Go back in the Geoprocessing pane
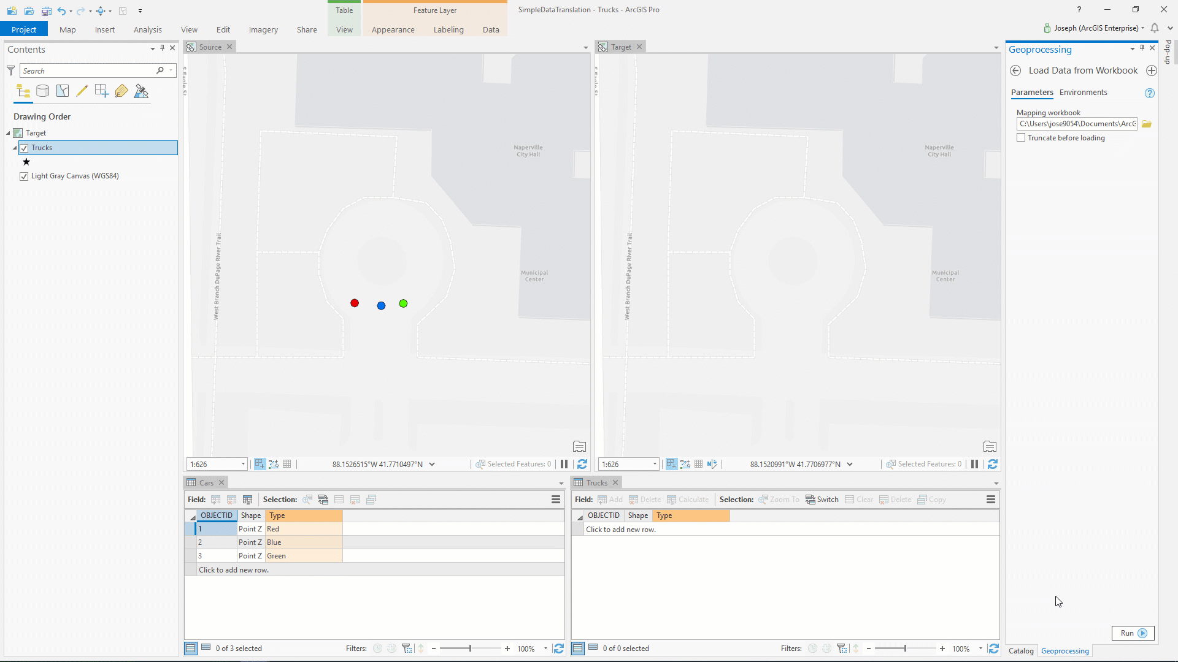This screenshot has width=1178, height=662. [1015, 70]
